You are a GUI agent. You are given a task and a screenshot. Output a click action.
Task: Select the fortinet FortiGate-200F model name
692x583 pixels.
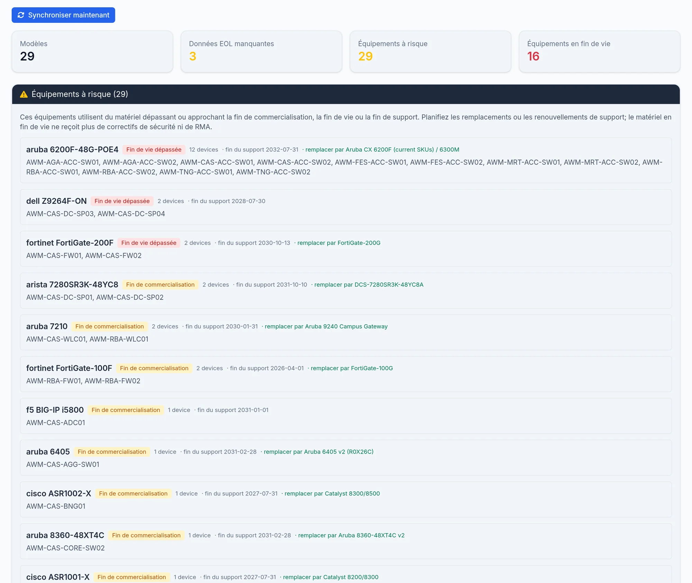tap(70, 243)
